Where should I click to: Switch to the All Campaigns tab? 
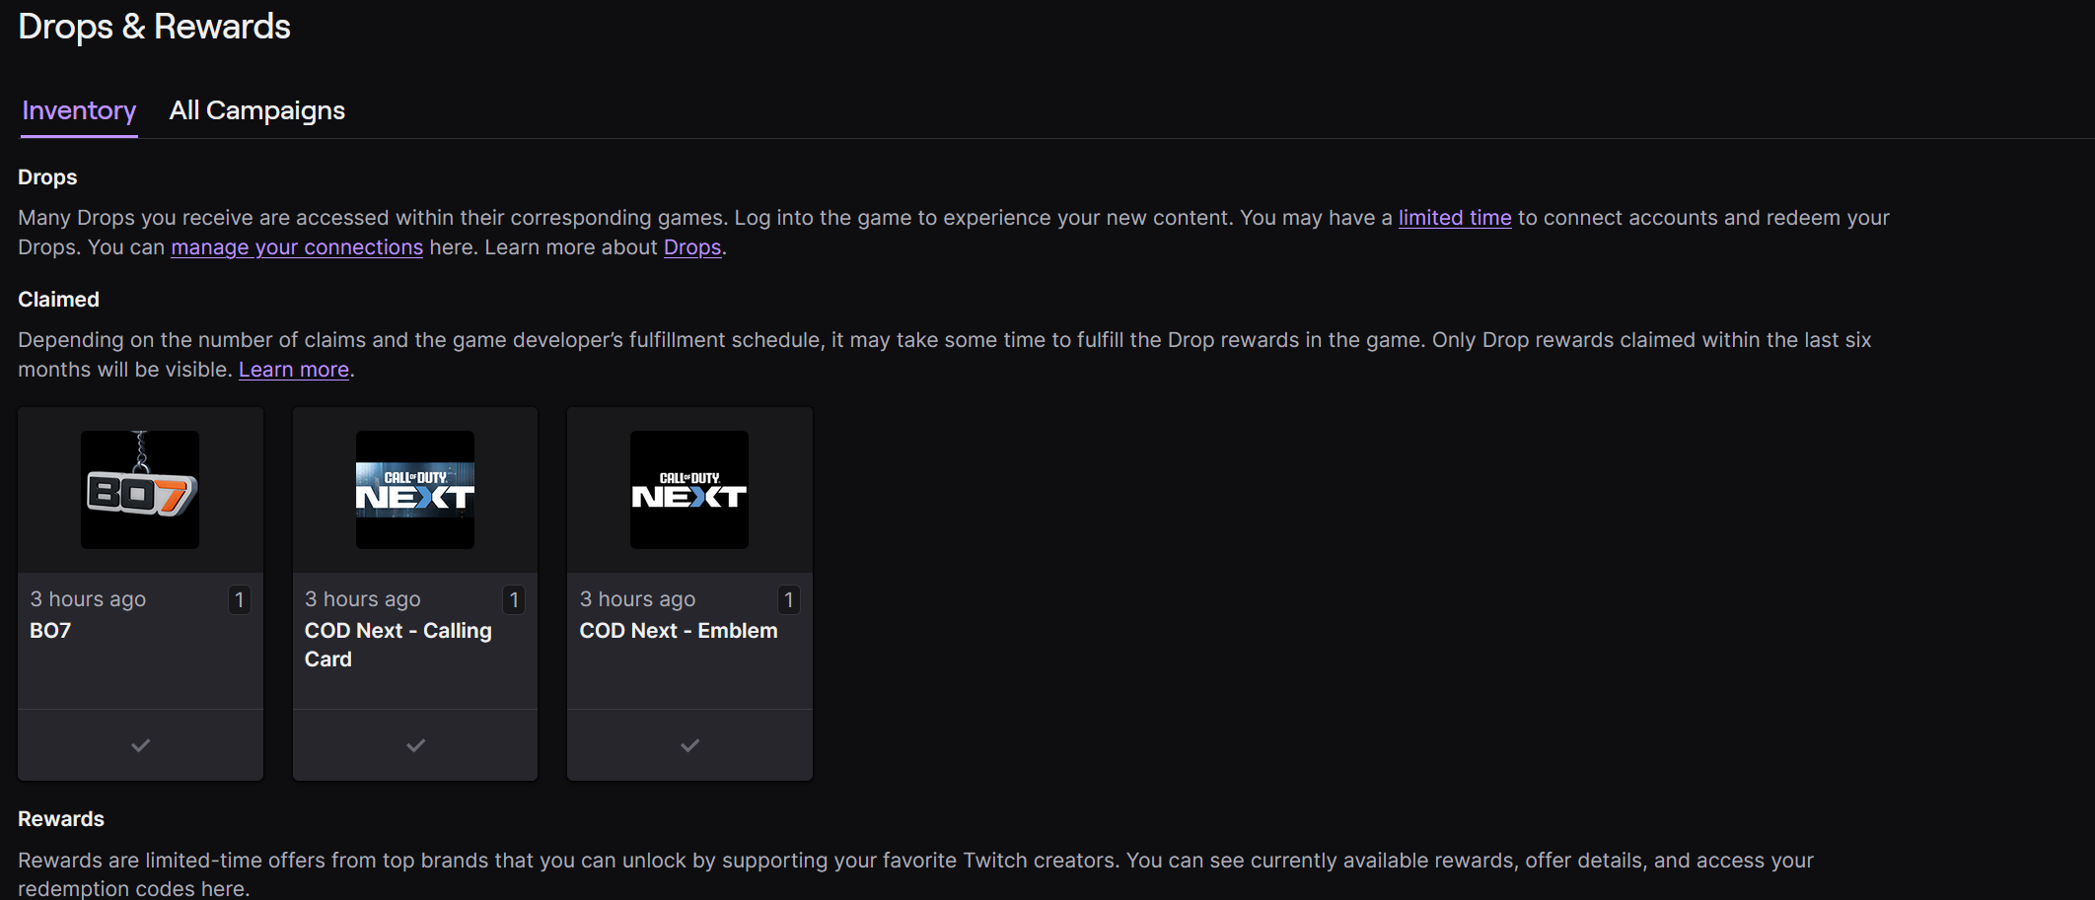256,110
